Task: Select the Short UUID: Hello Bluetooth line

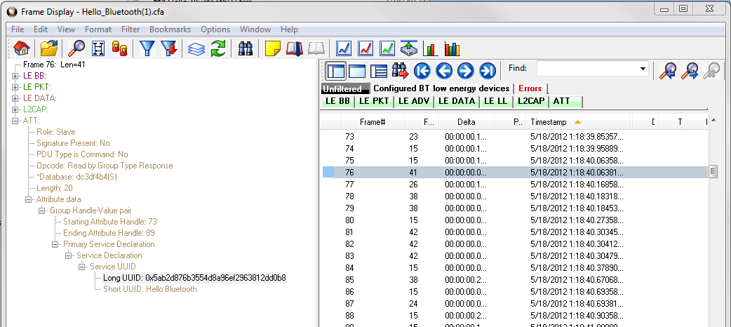Action: point(149,289)
